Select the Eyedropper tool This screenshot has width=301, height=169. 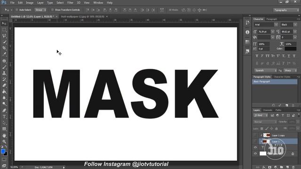4,54
